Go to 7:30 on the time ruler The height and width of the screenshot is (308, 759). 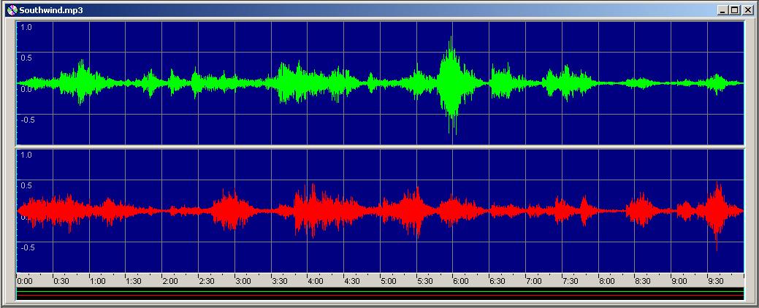(x=570, y=280)
